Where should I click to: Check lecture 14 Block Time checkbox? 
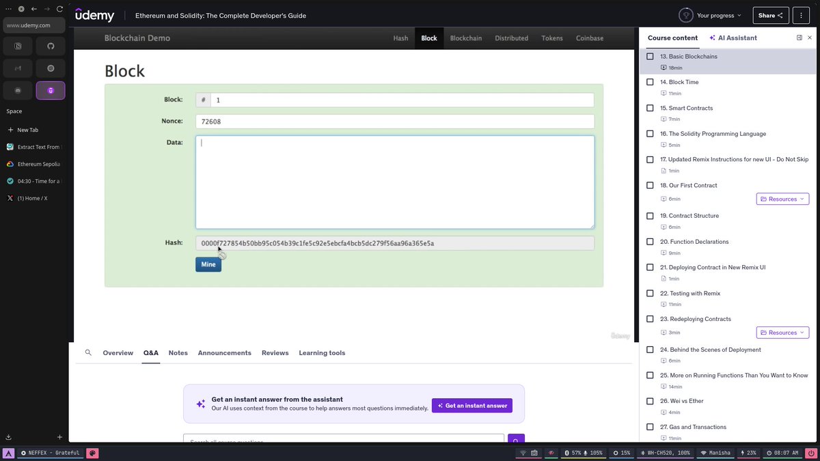[x=650, y=82]
